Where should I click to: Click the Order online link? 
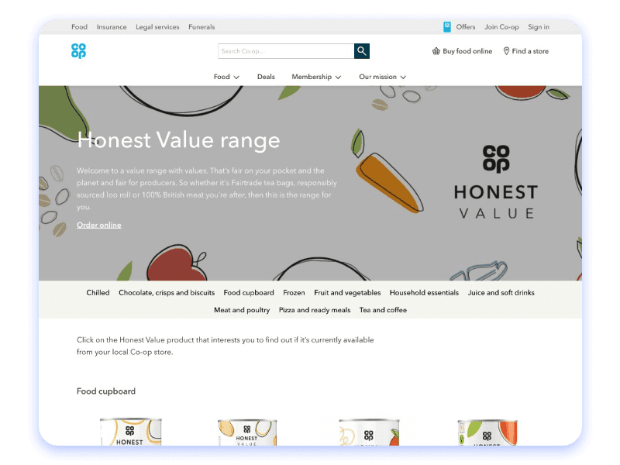[99, 226]
